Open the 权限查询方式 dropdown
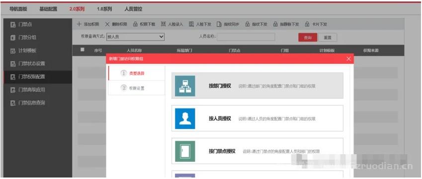422x179 pixels. point(135,37)
